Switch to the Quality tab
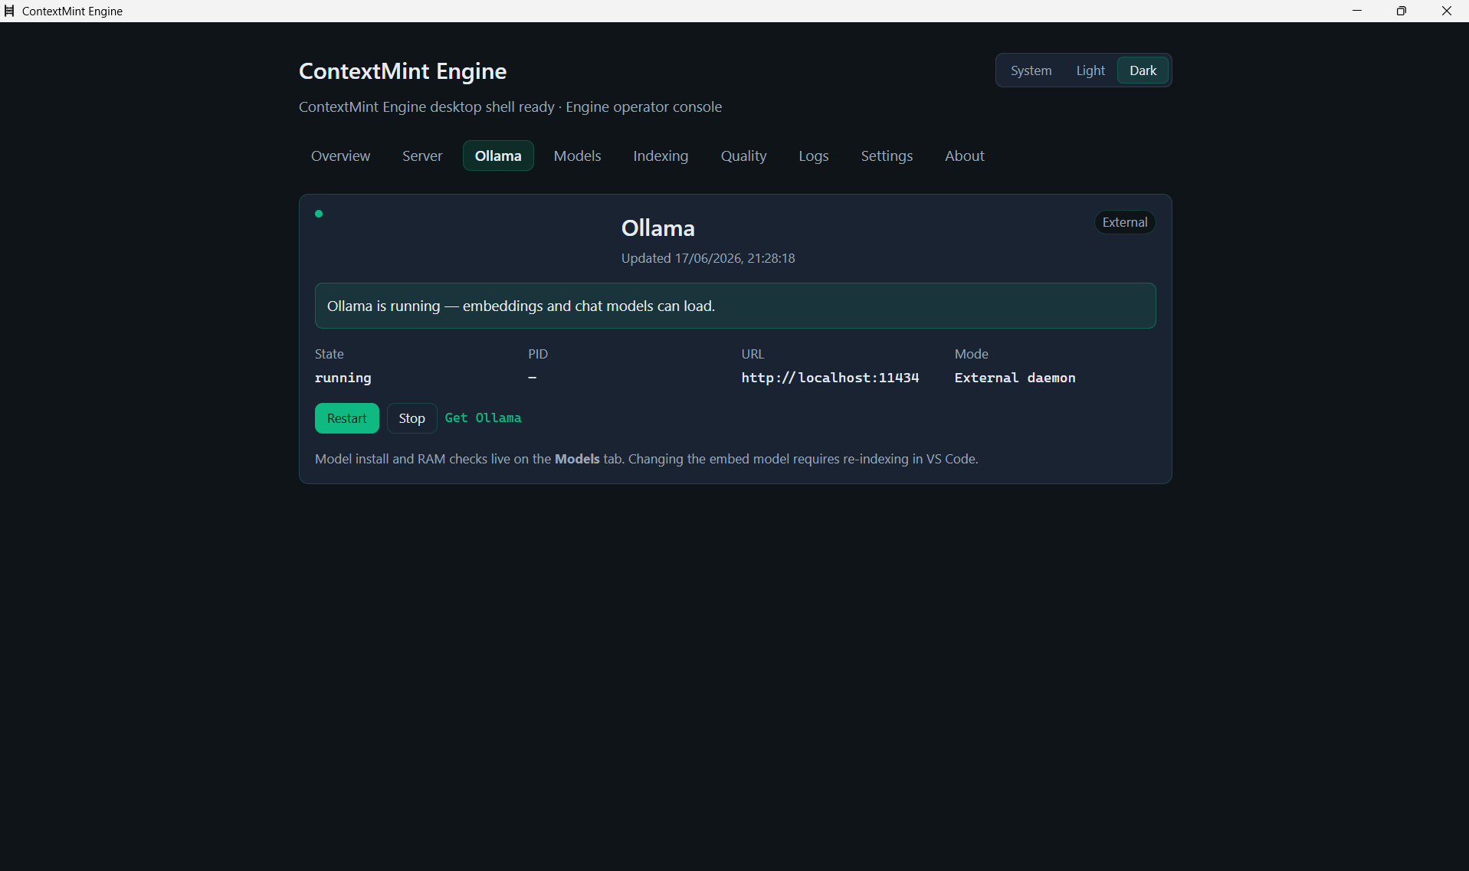Screen dimensions: 1469x871 pos(743,156)
